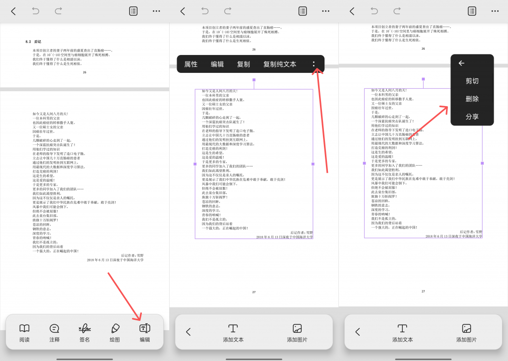Select 剪切 in the overflow menu
The height and width of the screenshot is (361, 508).
tap(472, 81)
